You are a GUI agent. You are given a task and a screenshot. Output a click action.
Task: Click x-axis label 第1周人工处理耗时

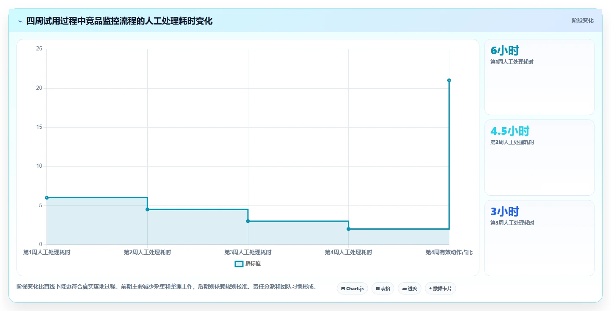[x=47, y=252]
